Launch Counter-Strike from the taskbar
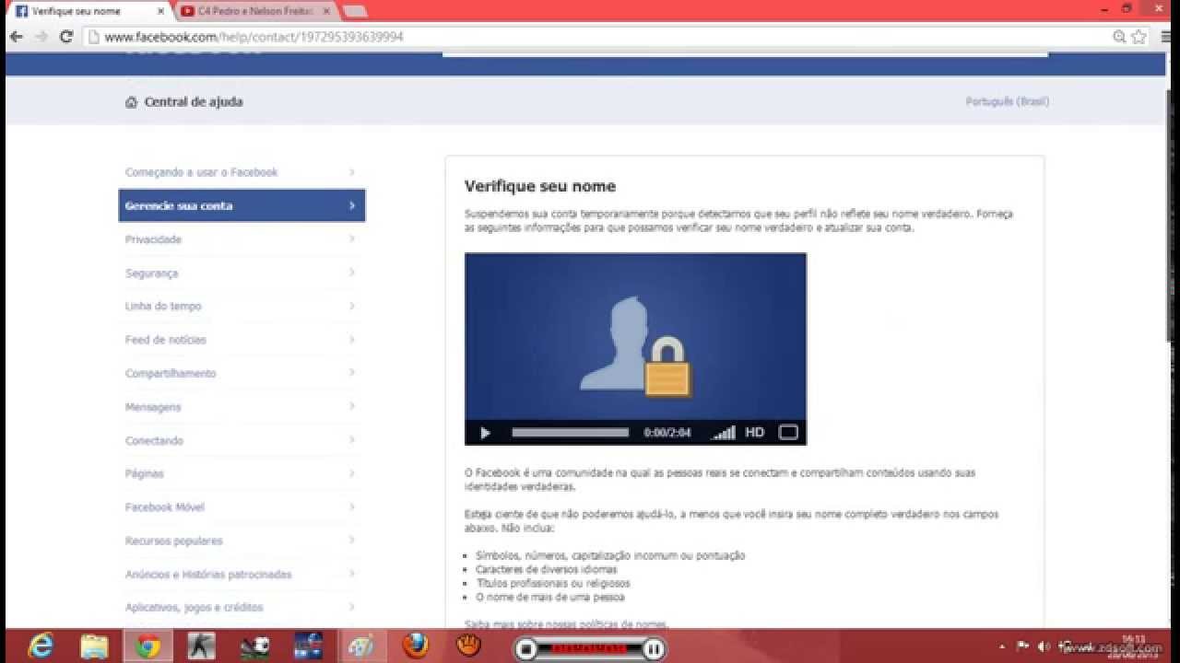Image resolution: width=1180 pixels, height=663 pixels. point(201,646)
